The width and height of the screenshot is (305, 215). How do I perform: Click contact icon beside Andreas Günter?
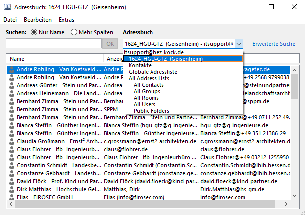[x=12, y=85]
